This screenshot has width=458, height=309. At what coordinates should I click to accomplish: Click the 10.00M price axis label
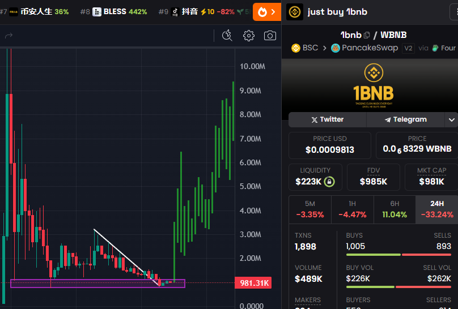click(252, 66)
